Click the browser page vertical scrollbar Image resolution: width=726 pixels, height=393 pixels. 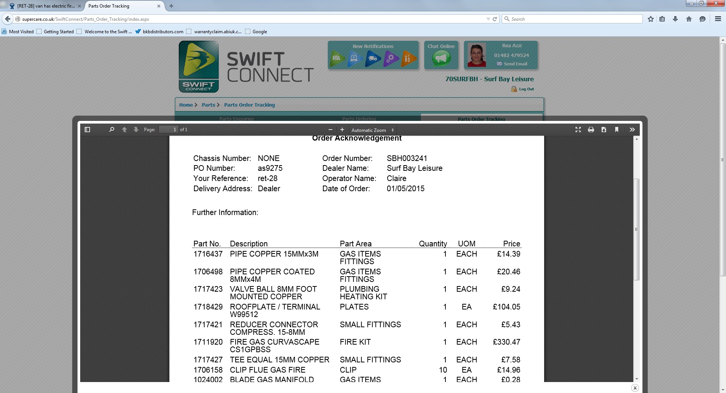(x=723, y=160)
